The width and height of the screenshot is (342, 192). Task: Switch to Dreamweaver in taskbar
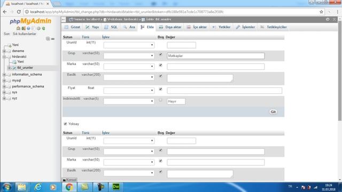click(x=116, y=187)
